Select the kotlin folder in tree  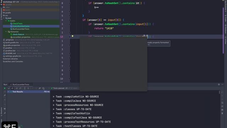[x=12, y=21]
